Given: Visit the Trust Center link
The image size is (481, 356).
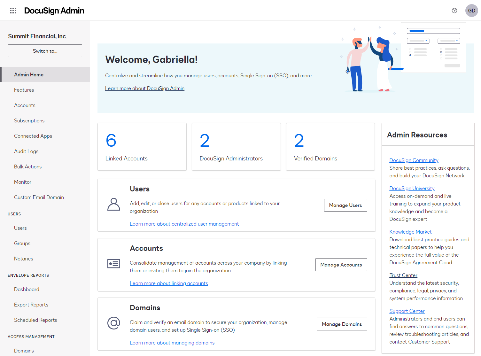Looking at the screenshot, I should pos(403,275).
